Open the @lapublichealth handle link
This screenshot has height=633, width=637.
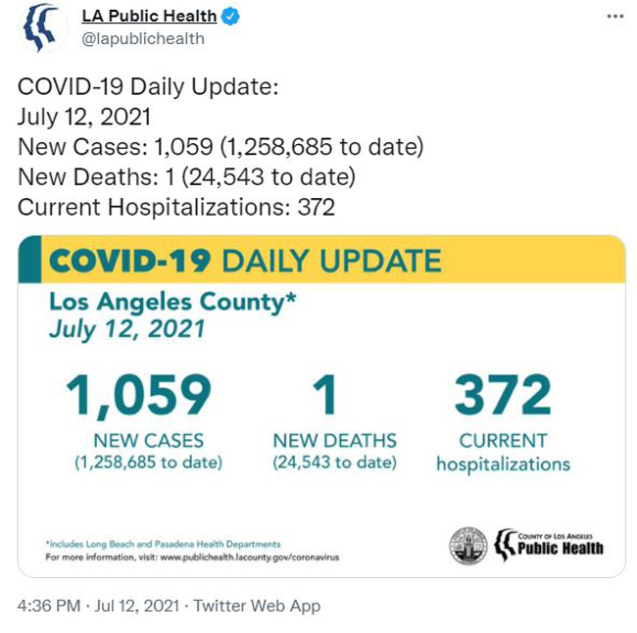click(143, 39)
